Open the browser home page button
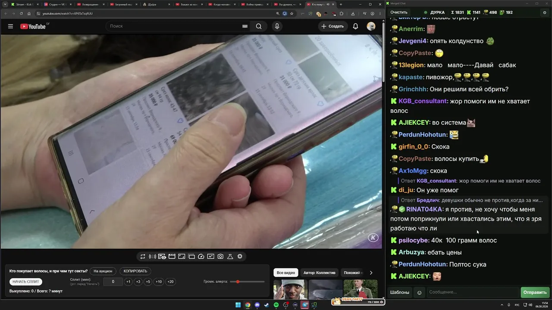 click(29, 13)
